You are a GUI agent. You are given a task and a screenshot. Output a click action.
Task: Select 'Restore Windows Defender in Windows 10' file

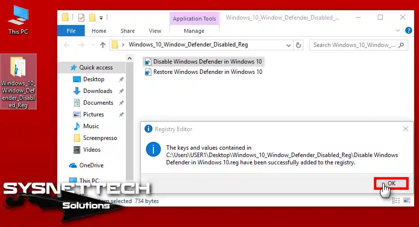(208, 72)
